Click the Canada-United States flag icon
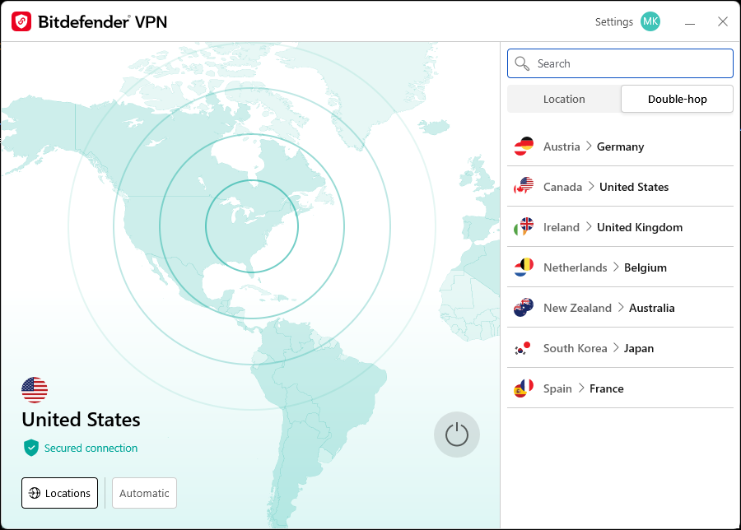 [524, 187]
